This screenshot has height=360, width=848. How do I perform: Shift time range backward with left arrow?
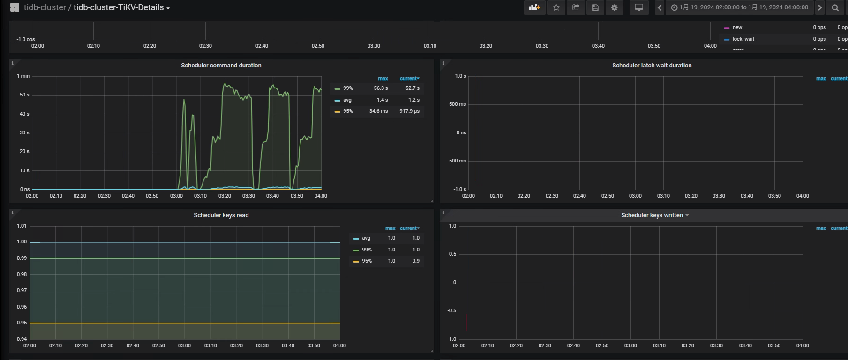(x=660, y=7)
